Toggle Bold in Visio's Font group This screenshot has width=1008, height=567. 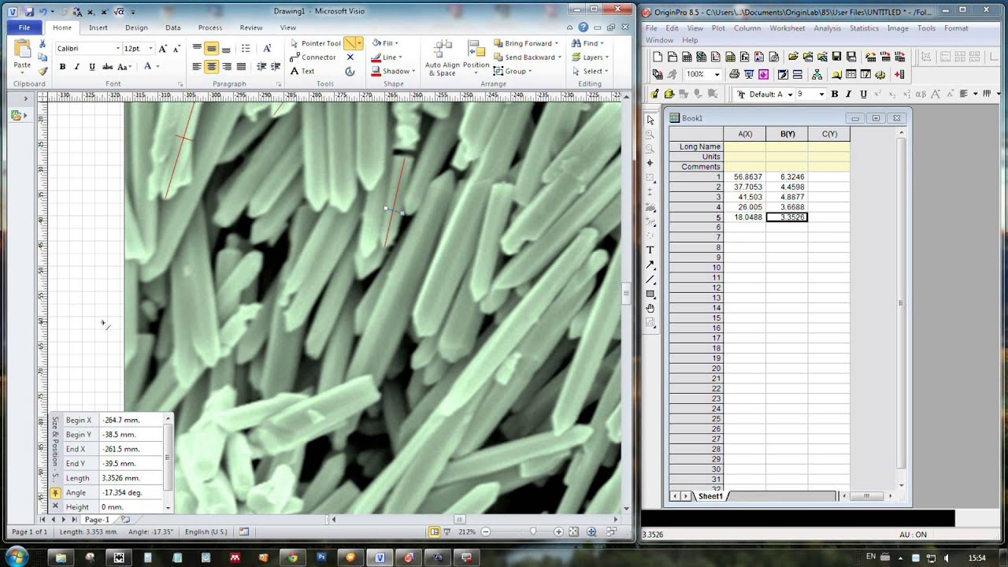[62, 67]
